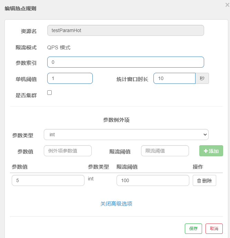Click the 资源名 label
The image size is (230, 238).
click(29, 31)
